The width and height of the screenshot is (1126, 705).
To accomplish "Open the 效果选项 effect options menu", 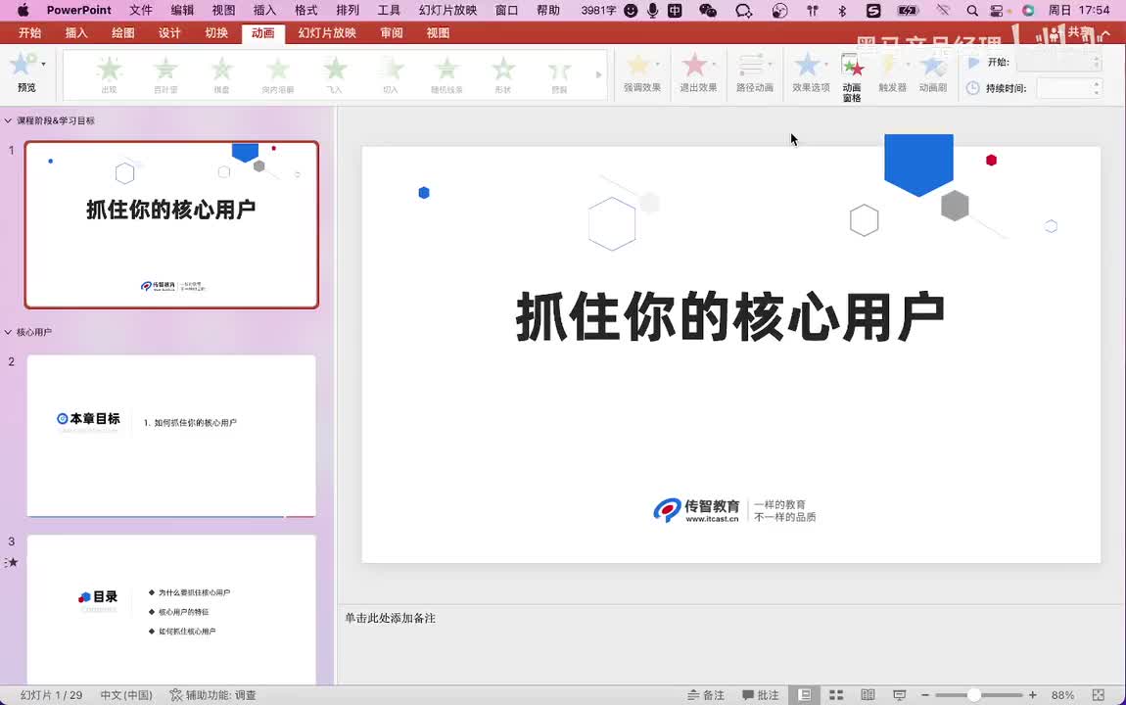I will pyautogui.click(x=811, y=73).
